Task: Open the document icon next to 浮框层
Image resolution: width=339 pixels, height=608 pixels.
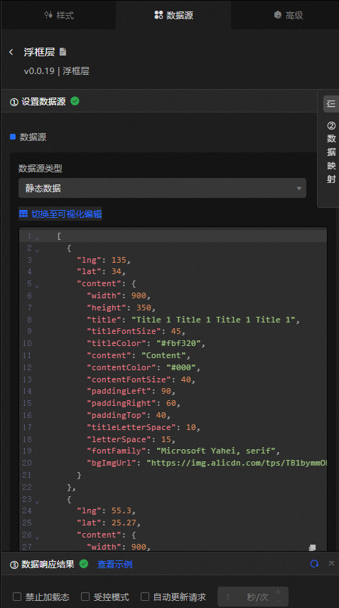Action: tap(63, 51)
